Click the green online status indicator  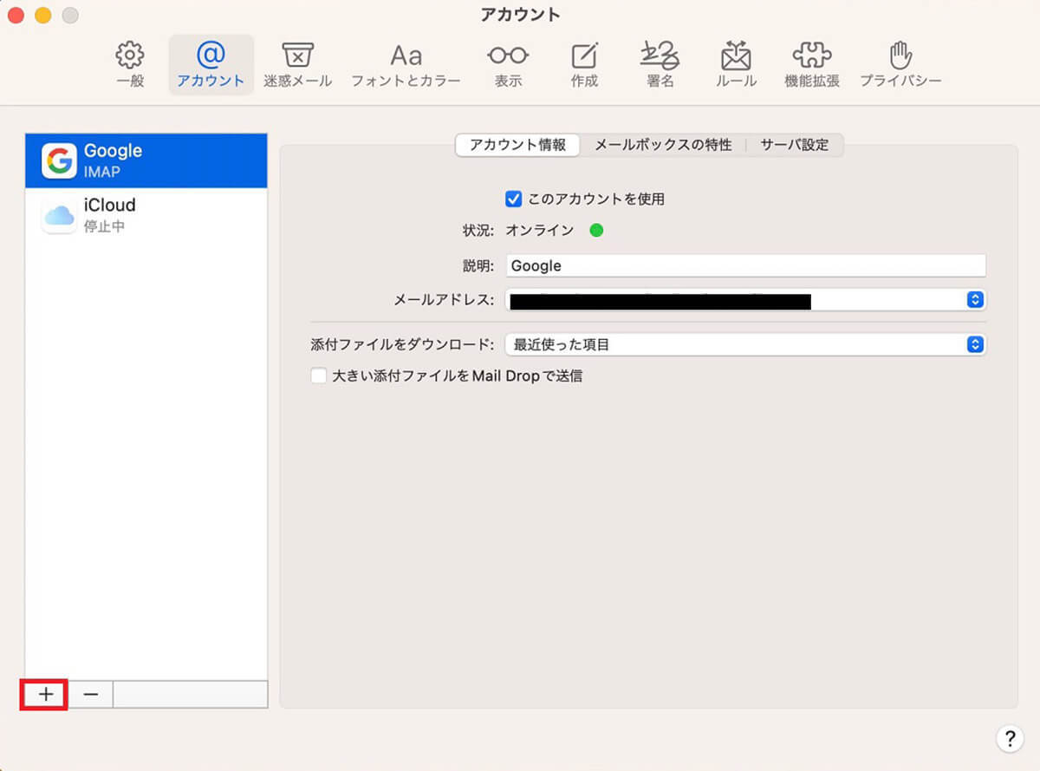pyautogui.click(x=596, y=230)
